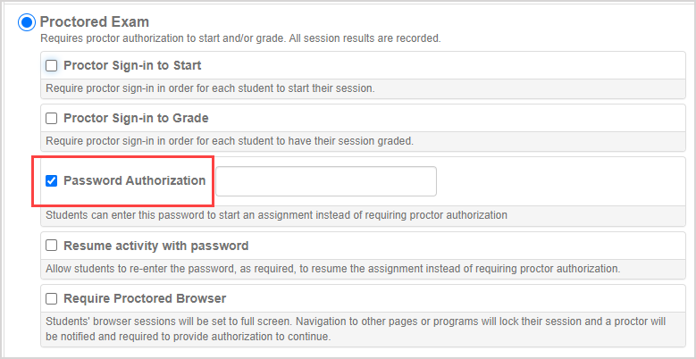Screen dimensions: 696x359
Task: Click the 'Students can enter this password' description
Action: [x=275, y=215]
